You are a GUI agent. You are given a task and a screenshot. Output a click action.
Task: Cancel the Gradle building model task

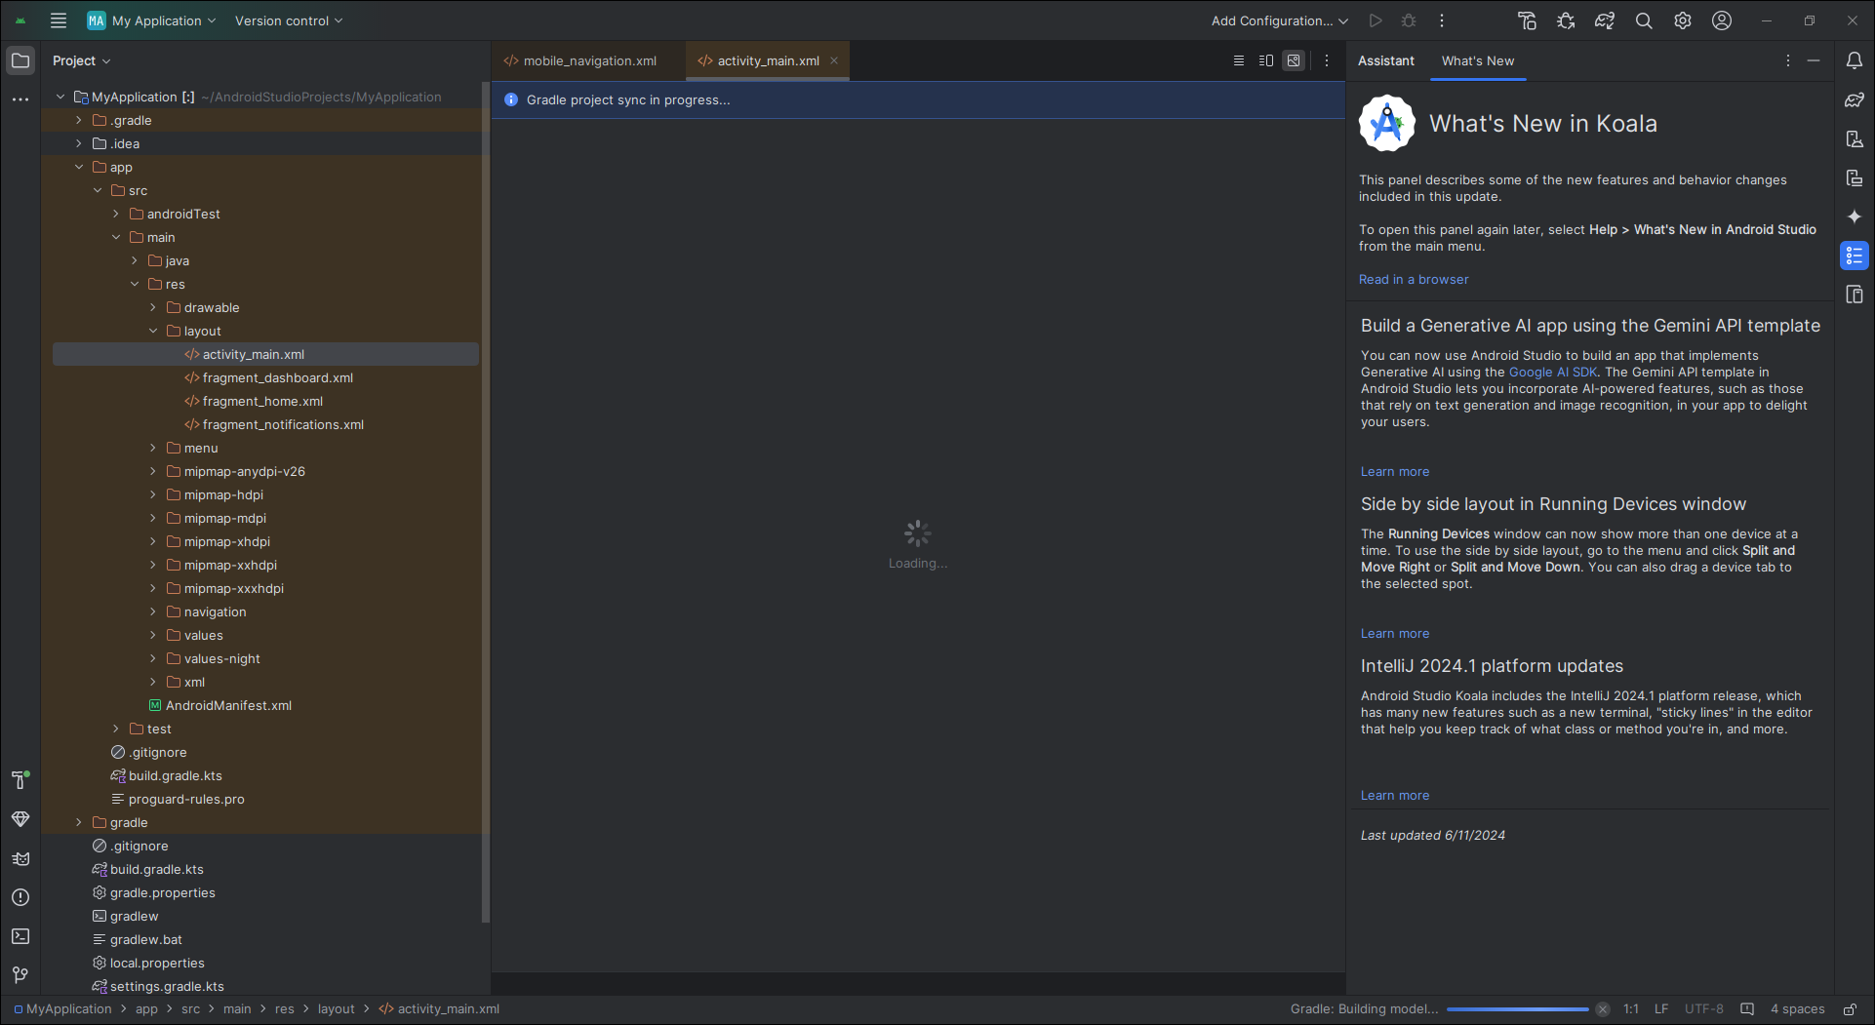point(1603,1009)
